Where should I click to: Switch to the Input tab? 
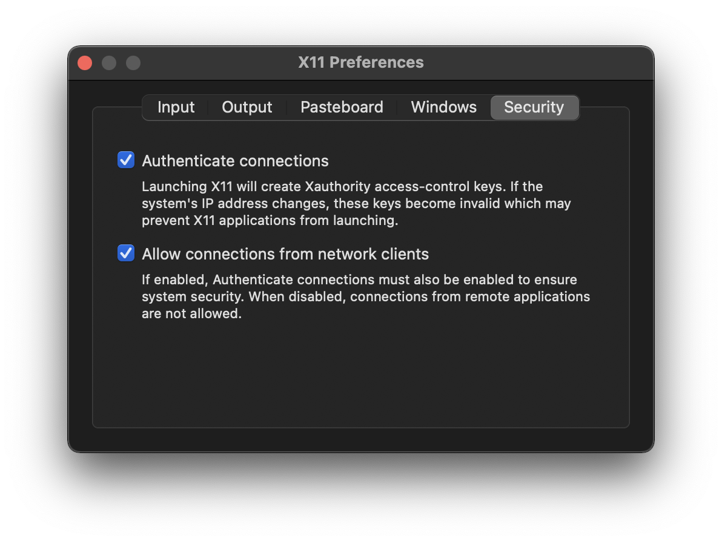176,107
